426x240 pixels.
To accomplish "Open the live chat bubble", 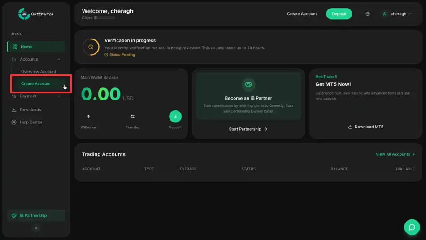I will tap(412, 227).
